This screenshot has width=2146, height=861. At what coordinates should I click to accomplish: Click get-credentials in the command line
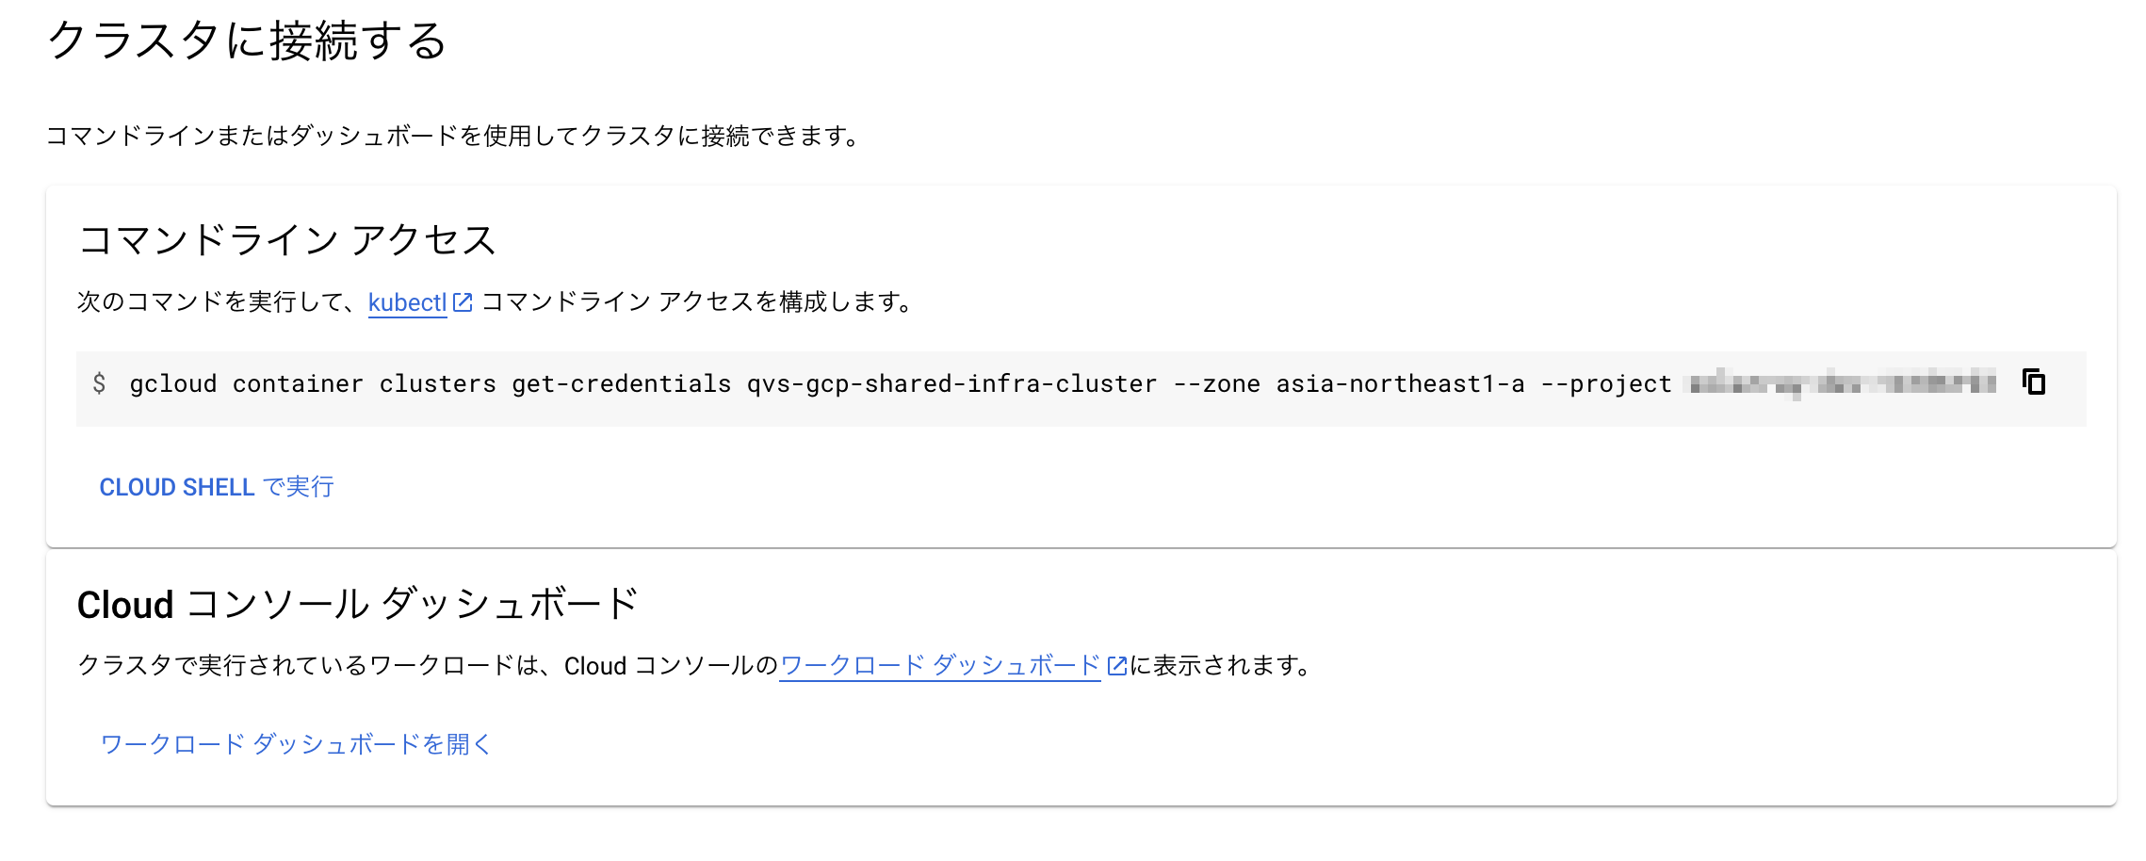[622, 384]
